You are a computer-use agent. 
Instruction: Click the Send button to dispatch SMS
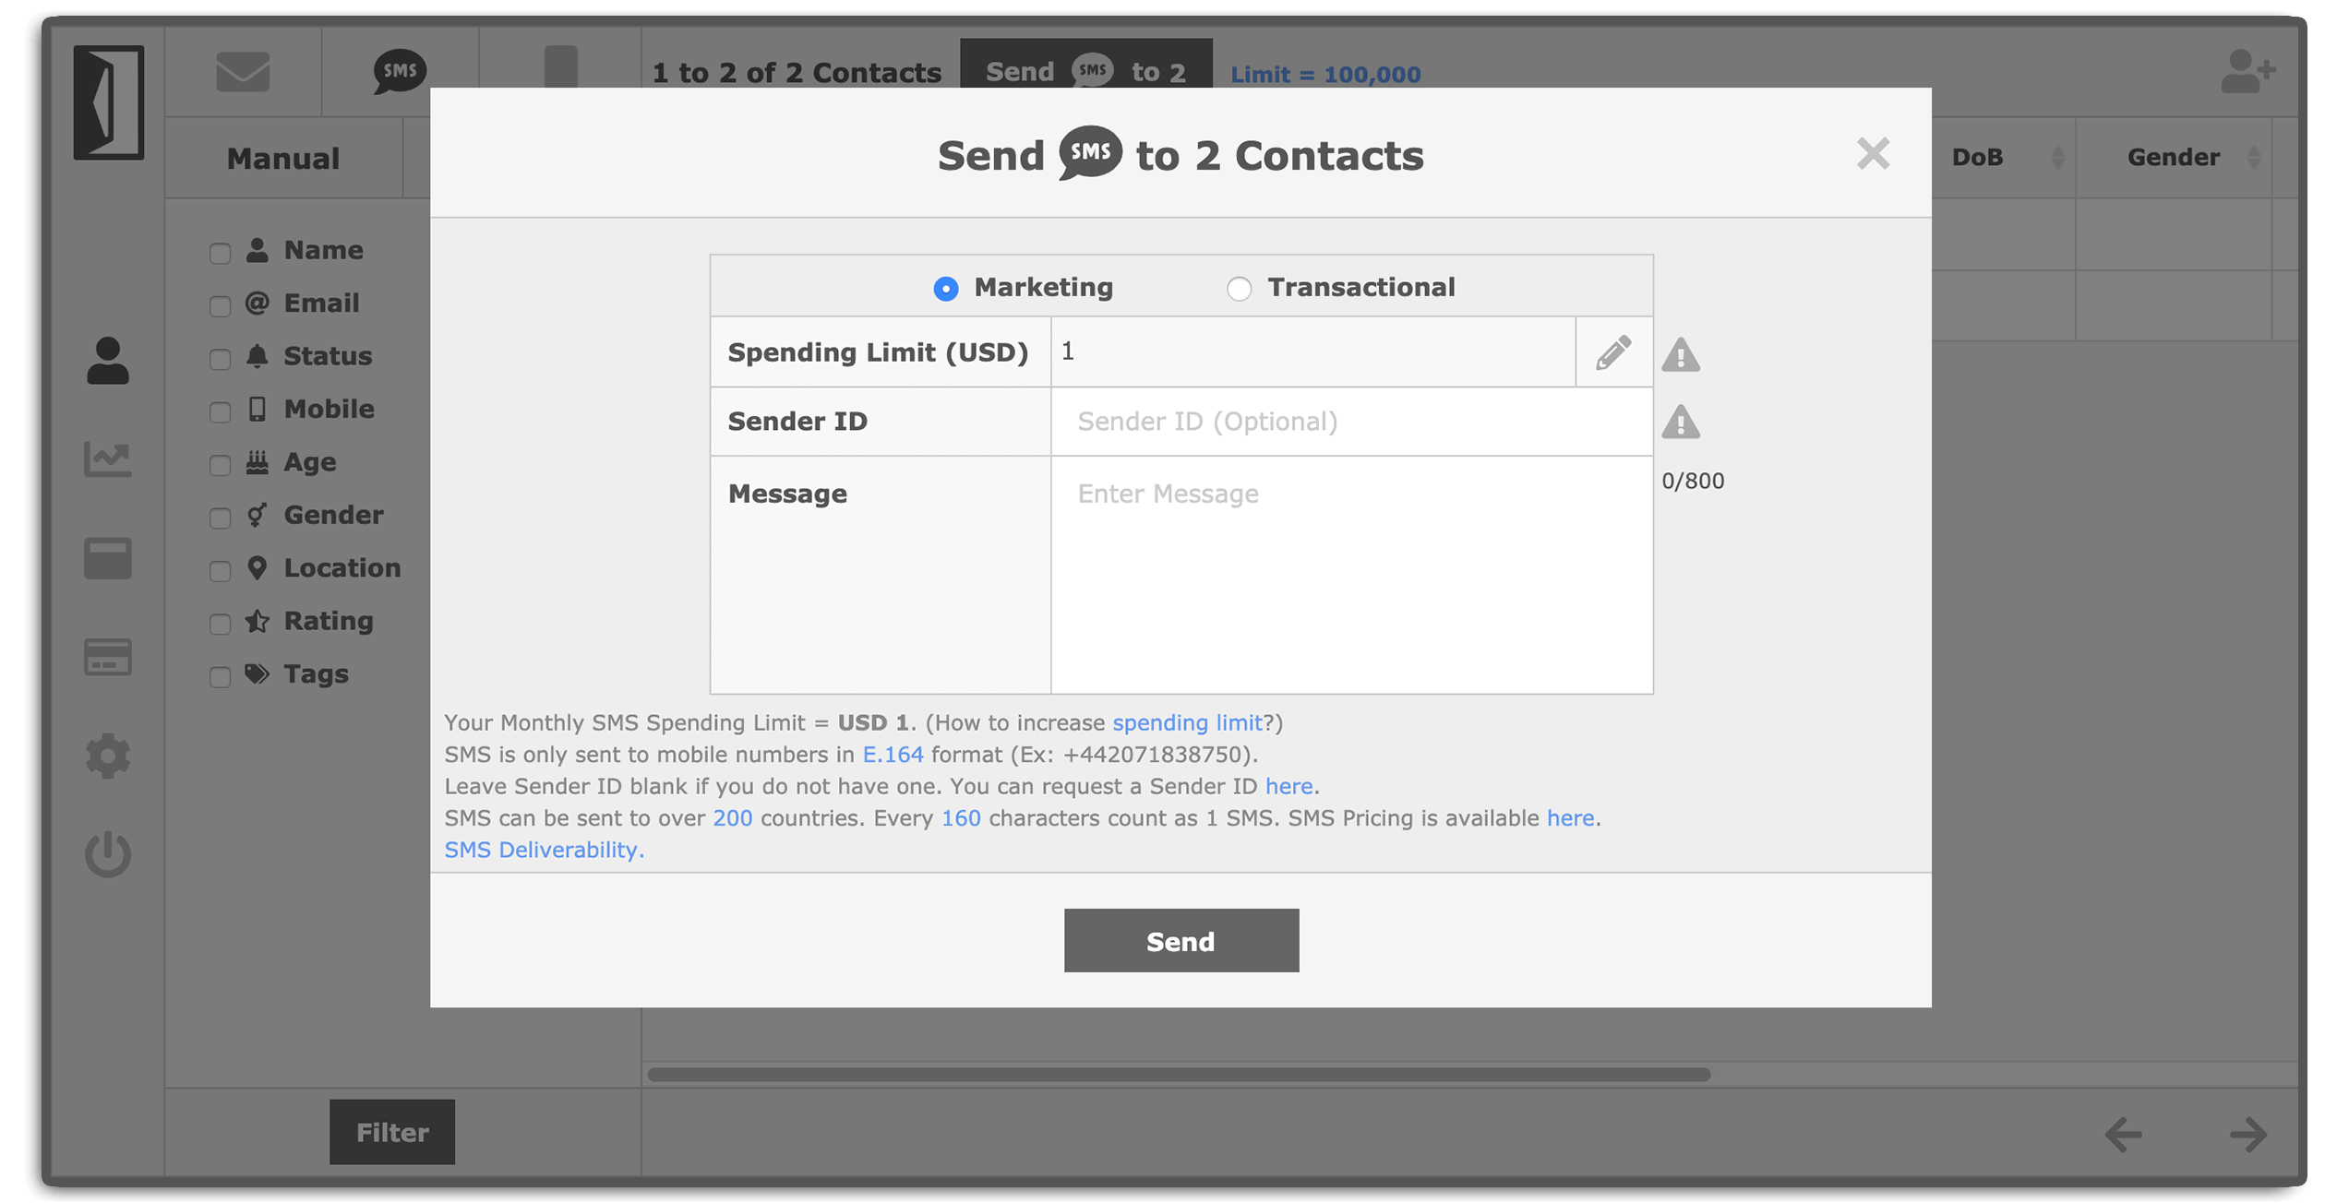coord(1180,939)
